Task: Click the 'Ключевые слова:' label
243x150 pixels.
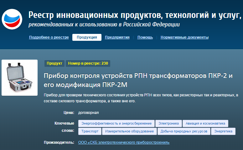Action: pyautogui.click(x=64, y=127)
